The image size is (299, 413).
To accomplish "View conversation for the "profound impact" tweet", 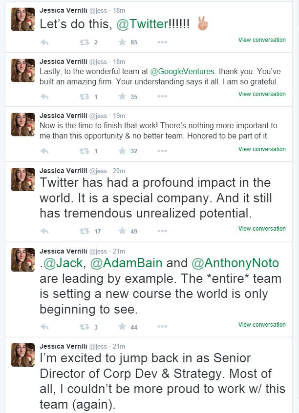I will coord(262,228).
